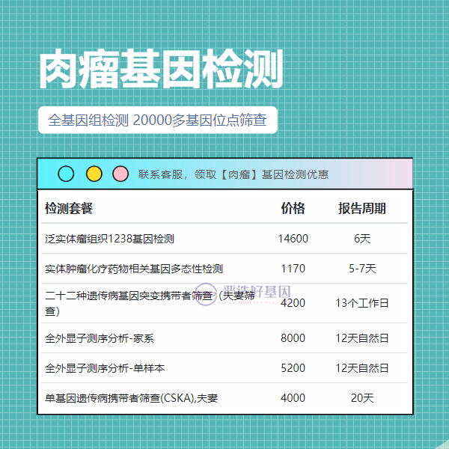Click the price 4000
Screen dimensions: 449x449
[x=293, y=398]
